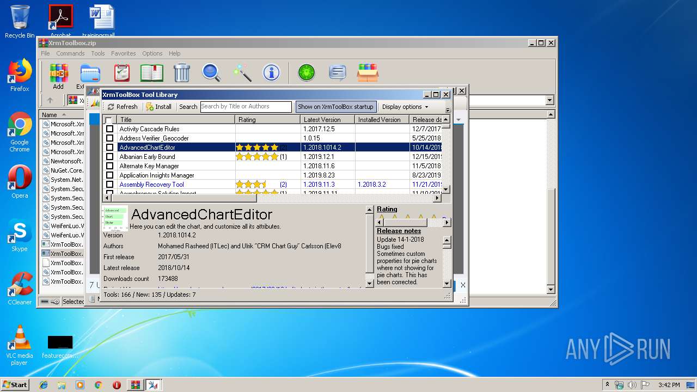Select the Assembly Recovery Tool row title

151,185
